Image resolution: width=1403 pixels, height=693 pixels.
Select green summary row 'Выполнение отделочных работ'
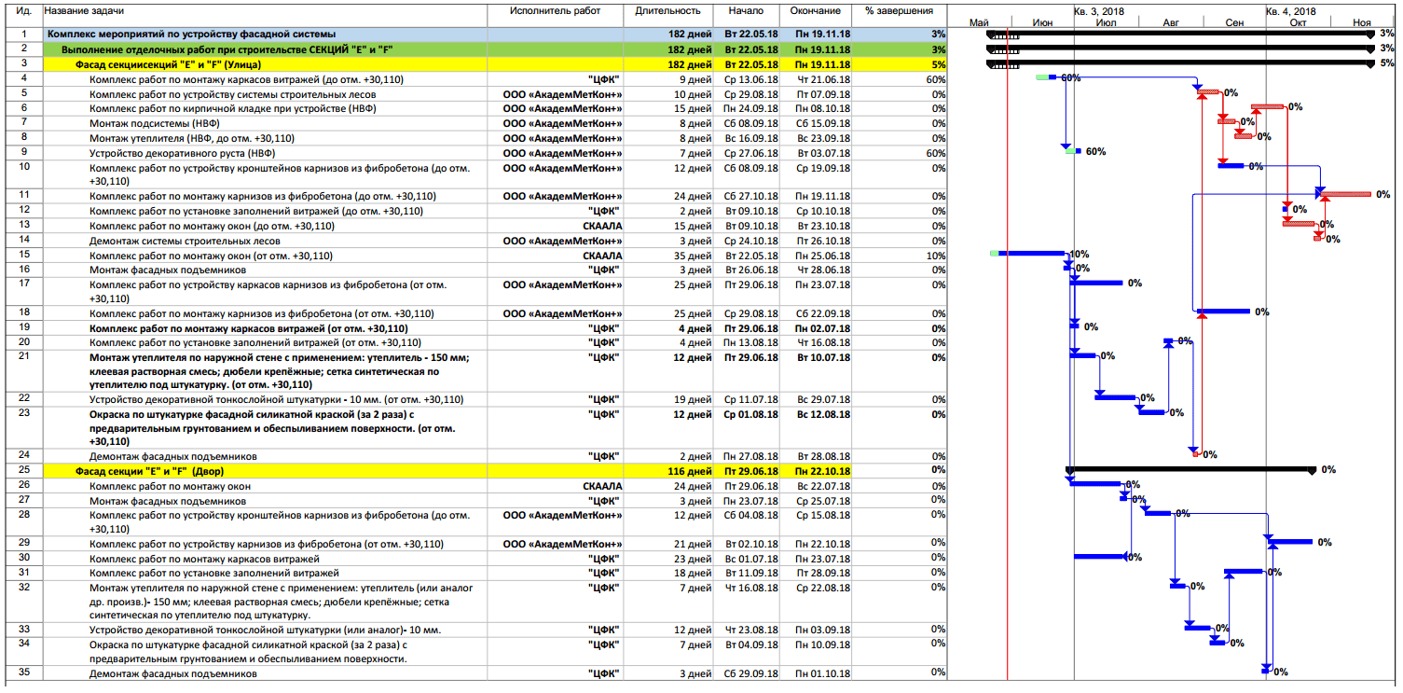[x=495, y=49]
